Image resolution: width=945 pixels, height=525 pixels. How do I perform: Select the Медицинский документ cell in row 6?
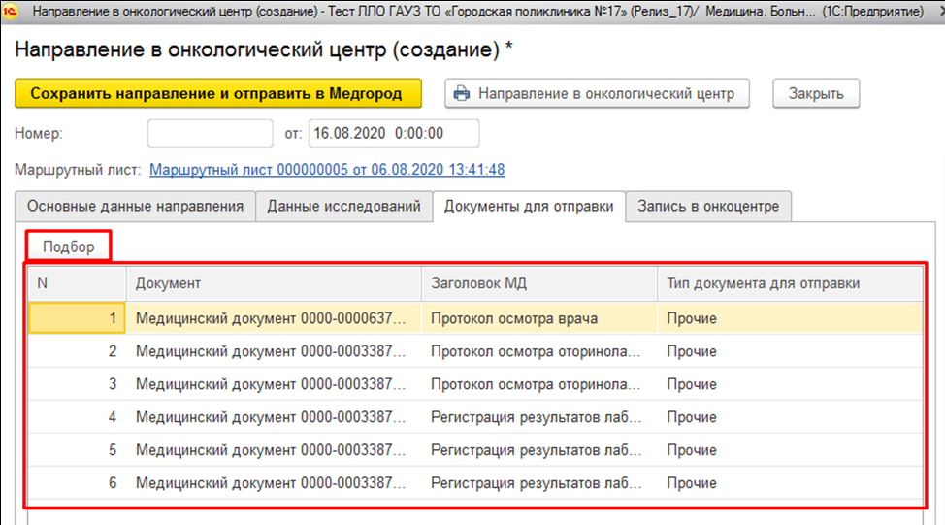point(272,483)
